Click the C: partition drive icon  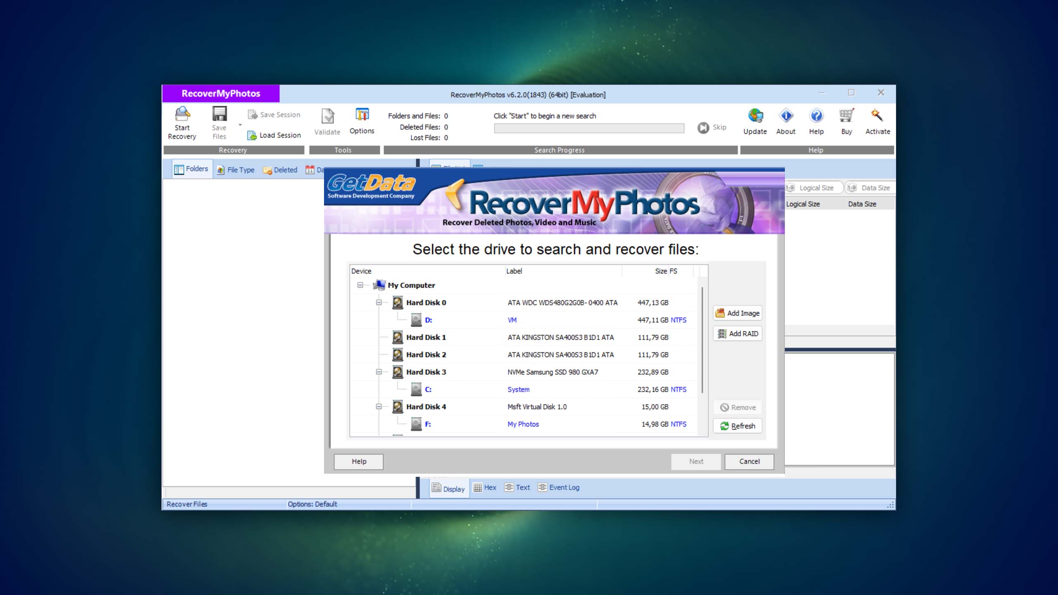pyautogui.click(x=416, y=389)
